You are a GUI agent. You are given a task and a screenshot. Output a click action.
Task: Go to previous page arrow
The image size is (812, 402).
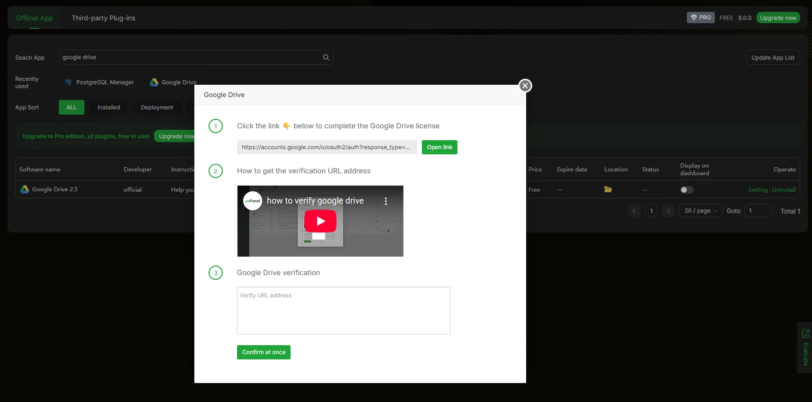(634, 211)
